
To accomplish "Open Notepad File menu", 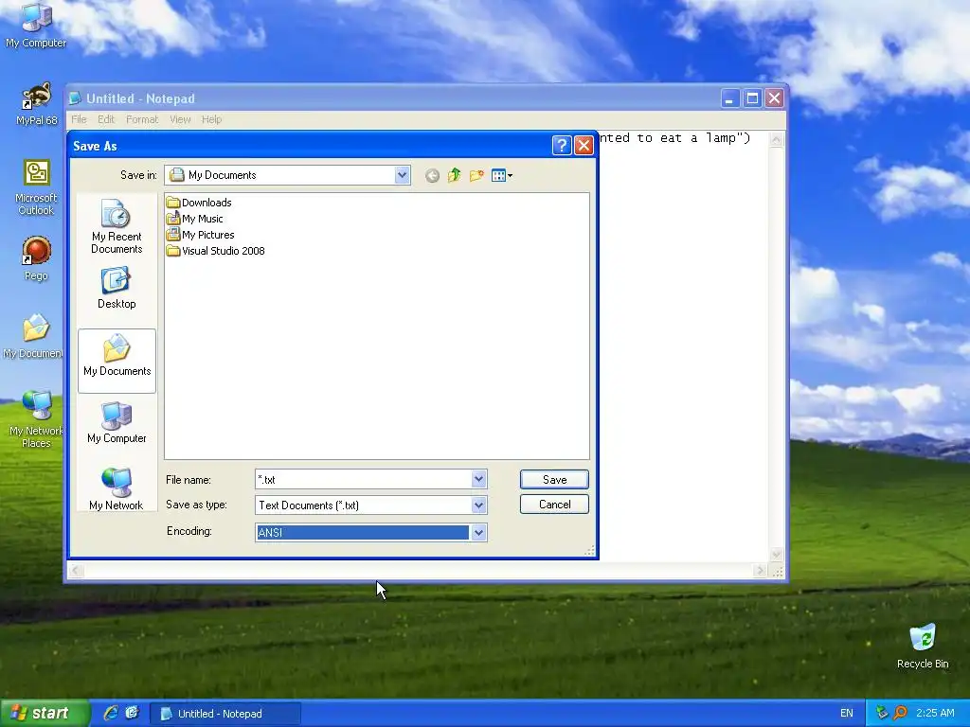I will [x=80, y=119].
